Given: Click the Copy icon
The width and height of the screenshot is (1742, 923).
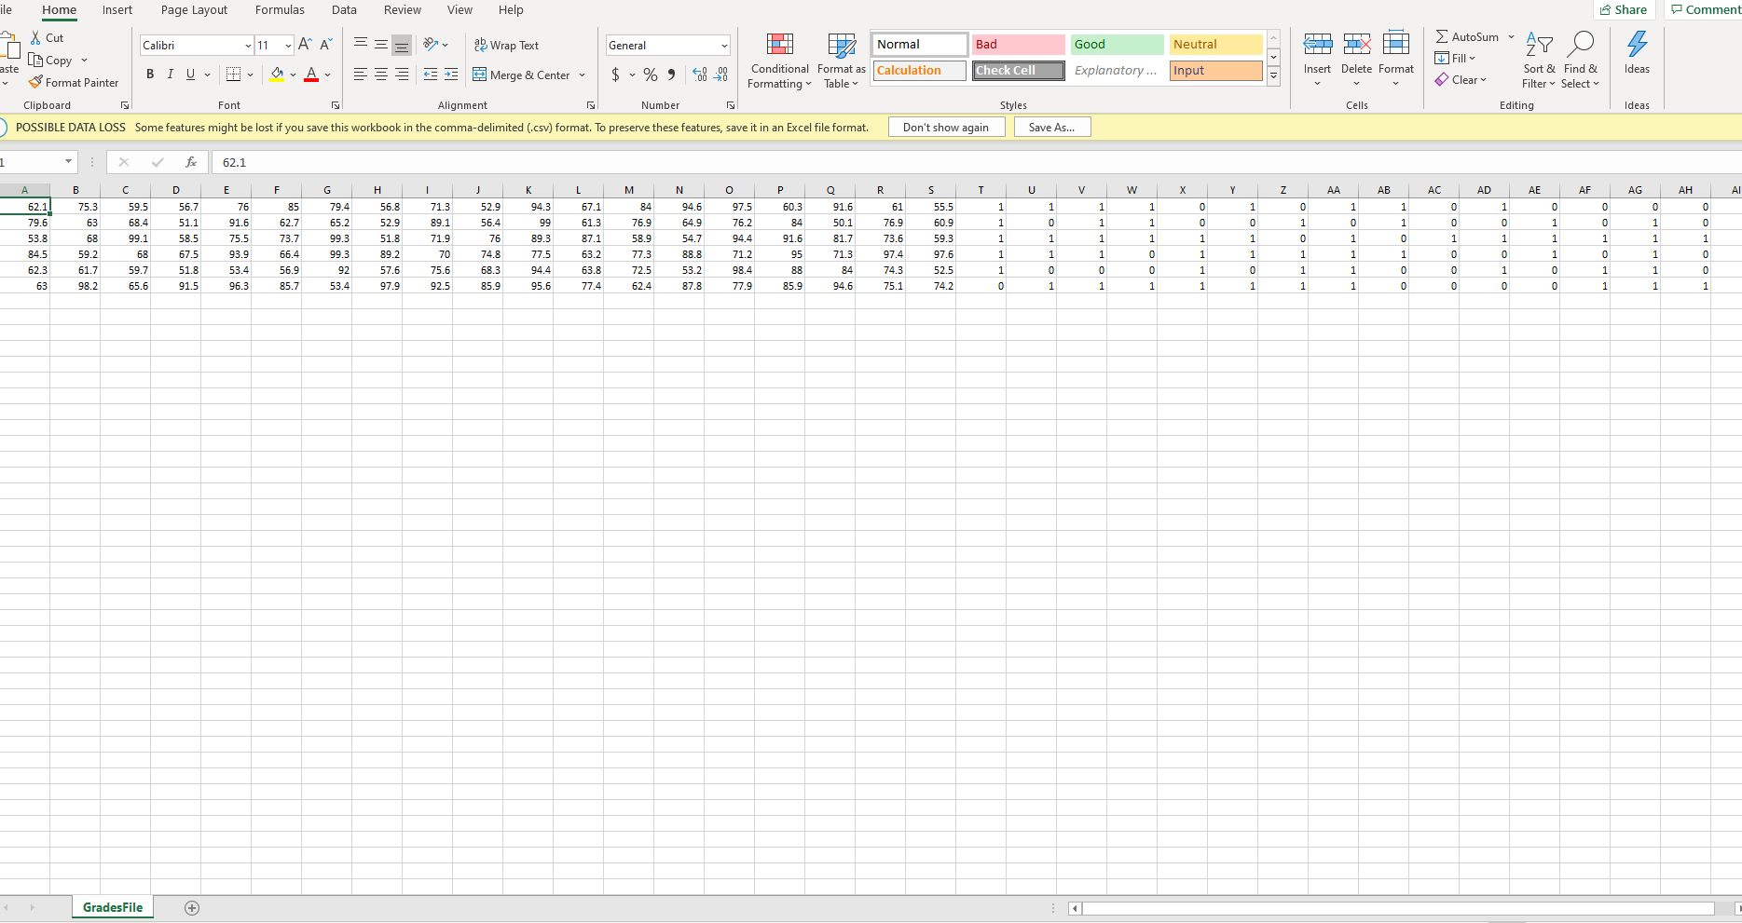Looking at the screenshot, I should [x=36, y=60].
